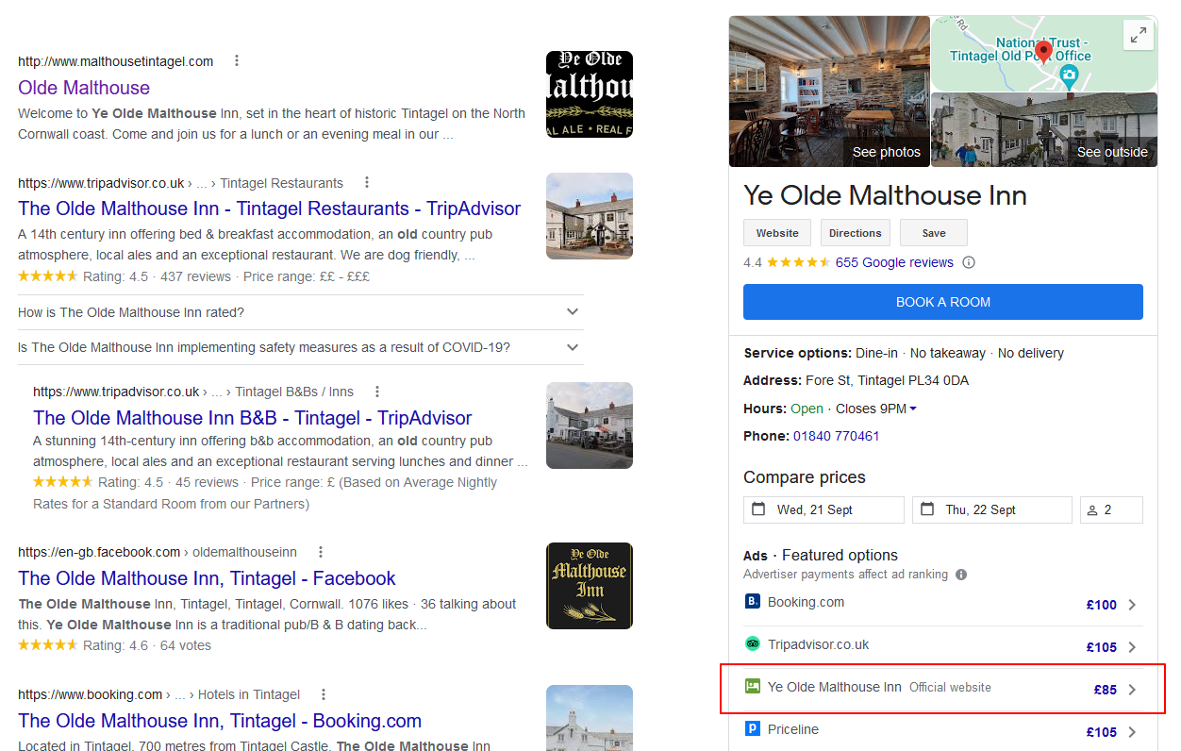Click the info icon beside Google reviews
Screen dimensions: 1181x751
click(968, 262)
